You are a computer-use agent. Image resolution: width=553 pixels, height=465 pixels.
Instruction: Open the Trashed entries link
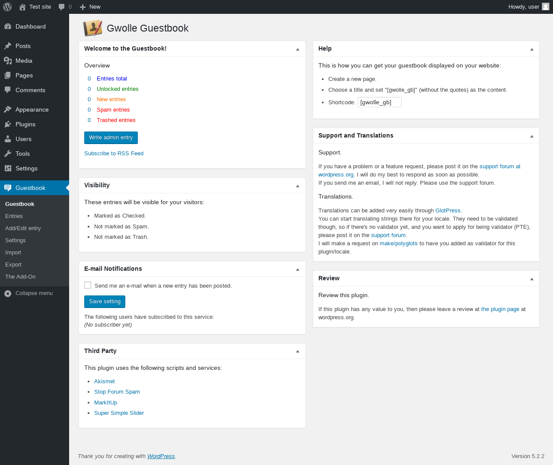(x=116, y=120)
